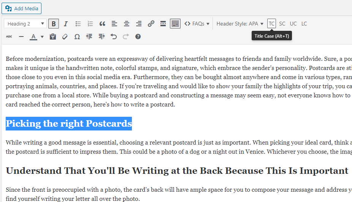Toggle strikethrough formatting
The image size is (352, 202).
click(x=9, y=37)
